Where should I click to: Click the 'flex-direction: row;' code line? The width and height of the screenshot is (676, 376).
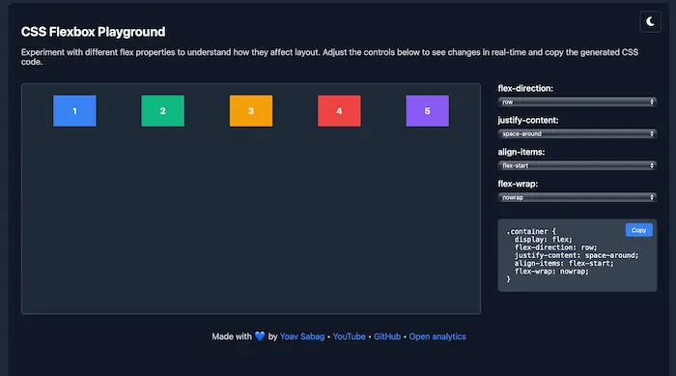555,247
